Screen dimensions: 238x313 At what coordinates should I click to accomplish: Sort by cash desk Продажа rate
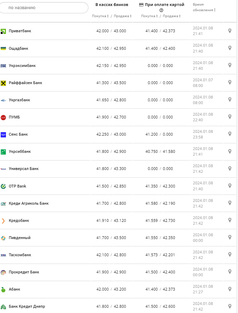[123, 16]
